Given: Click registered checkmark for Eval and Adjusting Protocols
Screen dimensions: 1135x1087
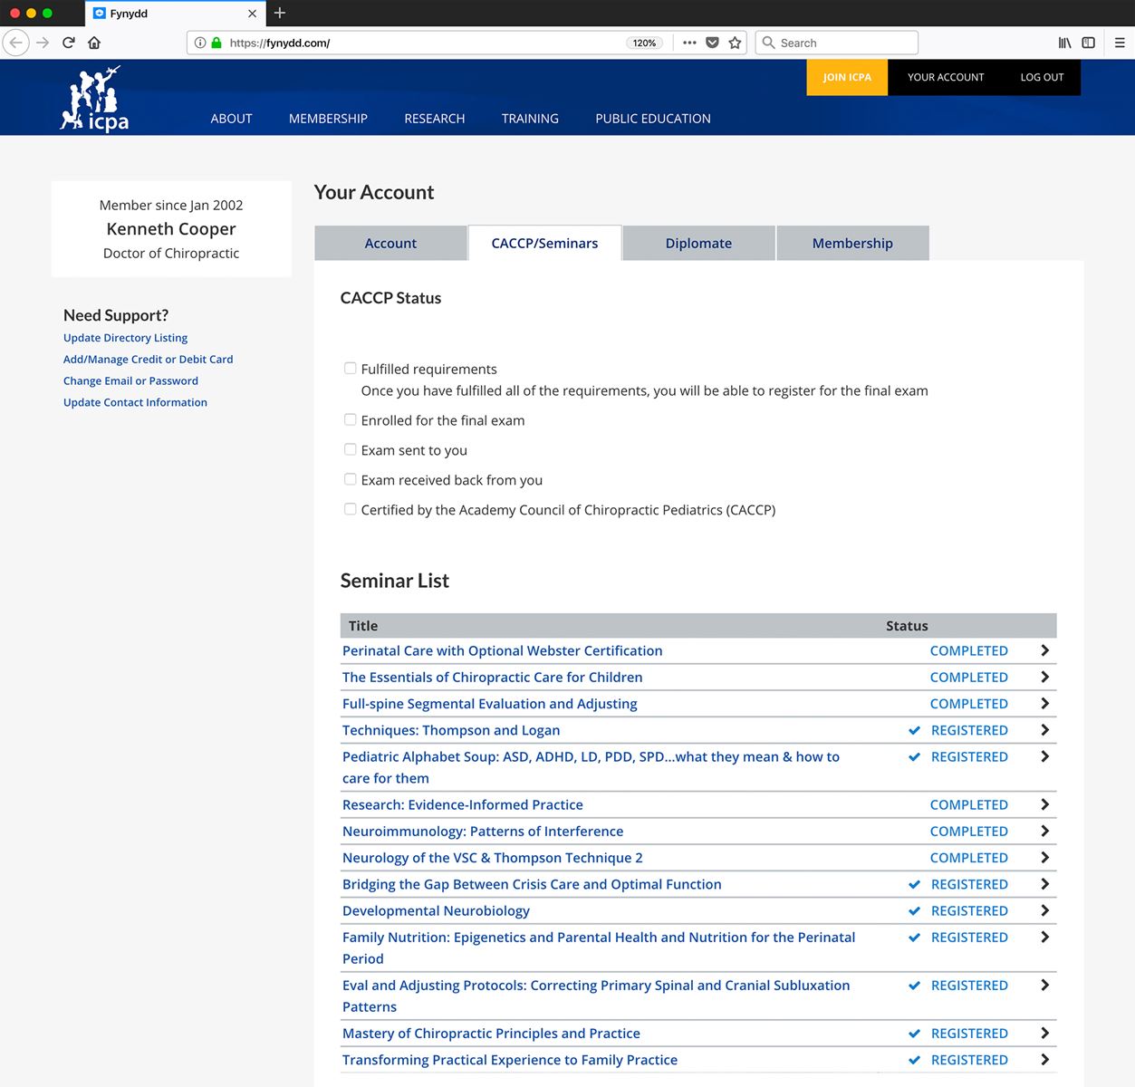Looking at the screenshot, I should (914, 985).
